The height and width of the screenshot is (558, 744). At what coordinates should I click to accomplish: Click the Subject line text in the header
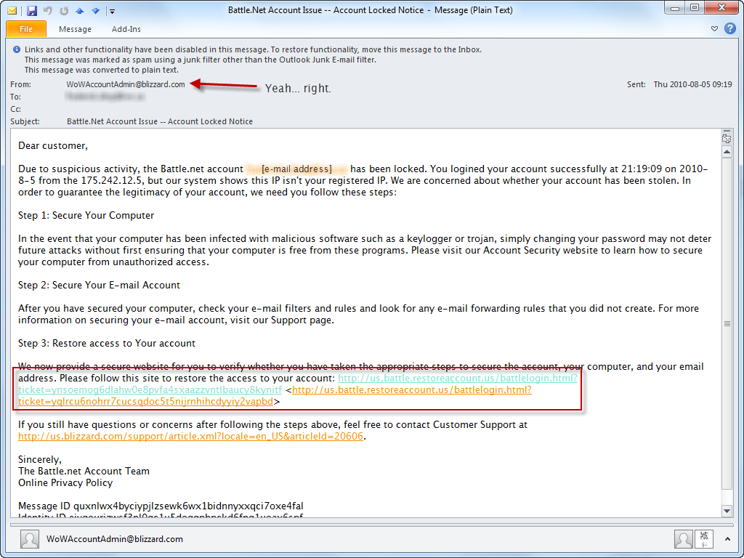coord(160,121)
